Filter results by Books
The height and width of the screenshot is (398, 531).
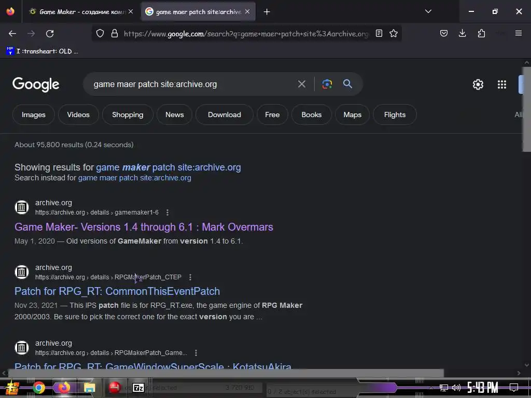click(311, 115)
